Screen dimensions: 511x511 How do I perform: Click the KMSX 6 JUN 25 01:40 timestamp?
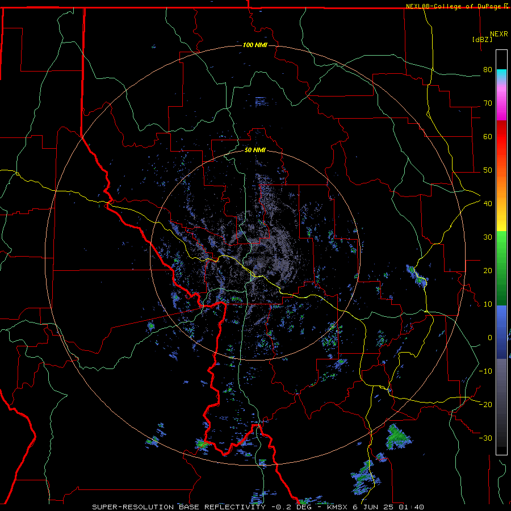(x=375, y=507)
